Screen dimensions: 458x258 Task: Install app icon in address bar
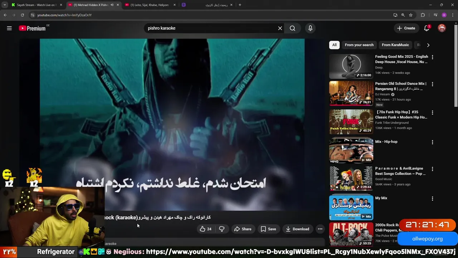click(x=395, y=15)
